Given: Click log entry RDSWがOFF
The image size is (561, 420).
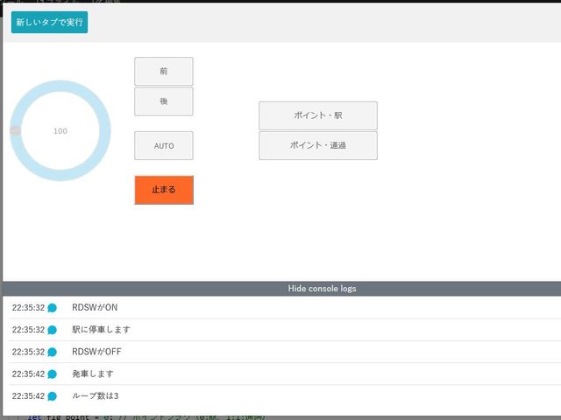Looking at the screenshot, I should (x=96, y=352).
